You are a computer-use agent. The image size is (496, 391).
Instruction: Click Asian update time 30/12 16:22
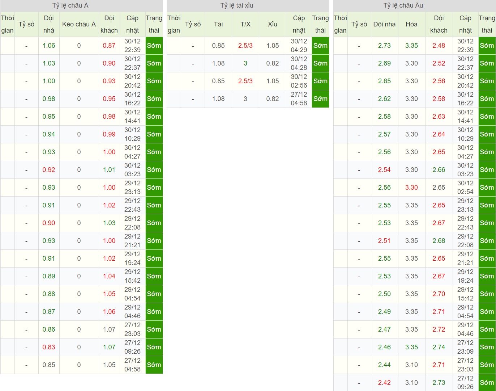pos(132,99)
